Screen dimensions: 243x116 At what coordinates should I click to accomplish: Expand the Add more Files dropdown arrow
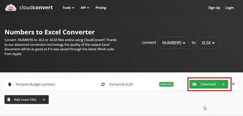click(44, 100)
